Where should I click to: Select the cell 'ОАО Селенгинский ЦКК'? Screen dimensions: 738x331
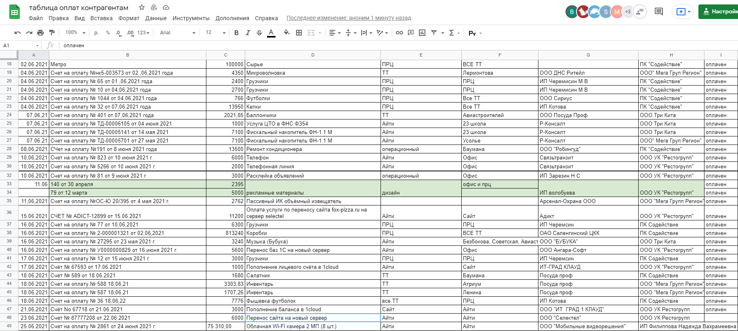point(588,233)
